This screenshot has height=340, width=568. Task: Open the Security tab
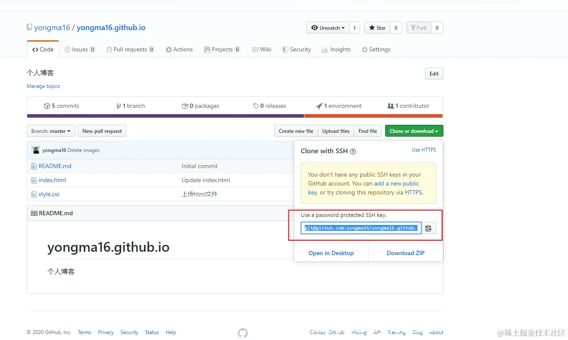pyautogui.click(x=297, y=49)
